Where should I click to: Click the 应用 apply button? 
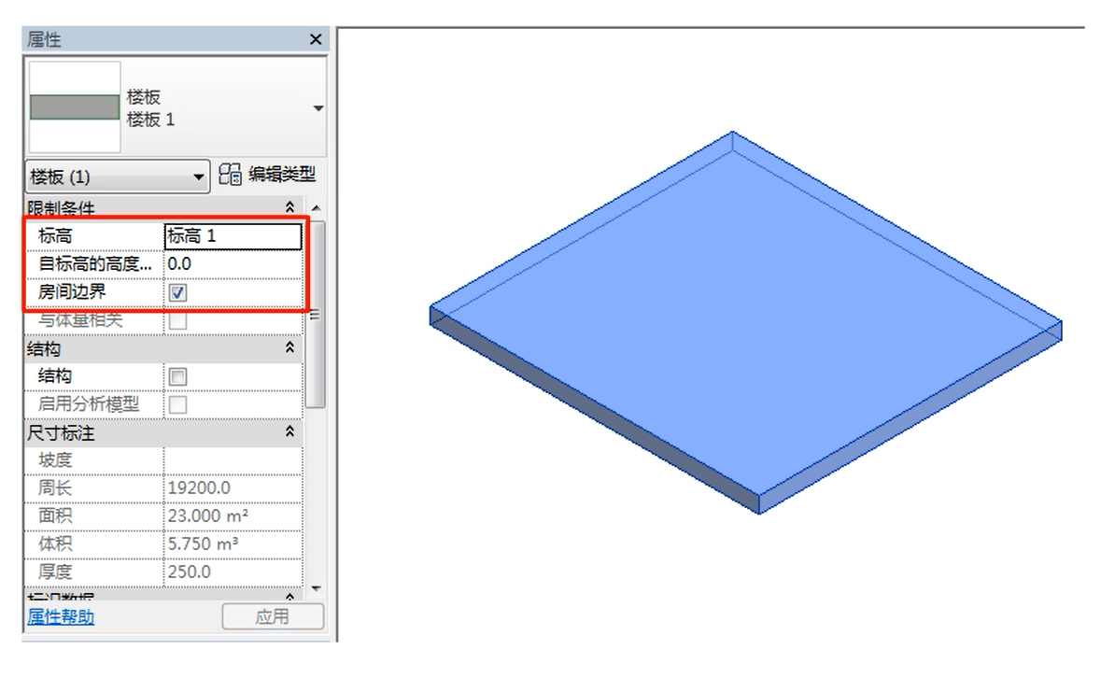(272, 616)
